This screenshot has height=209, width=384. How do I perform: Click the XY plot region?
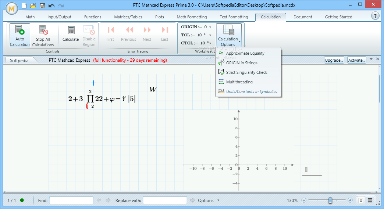coord(239,150)
